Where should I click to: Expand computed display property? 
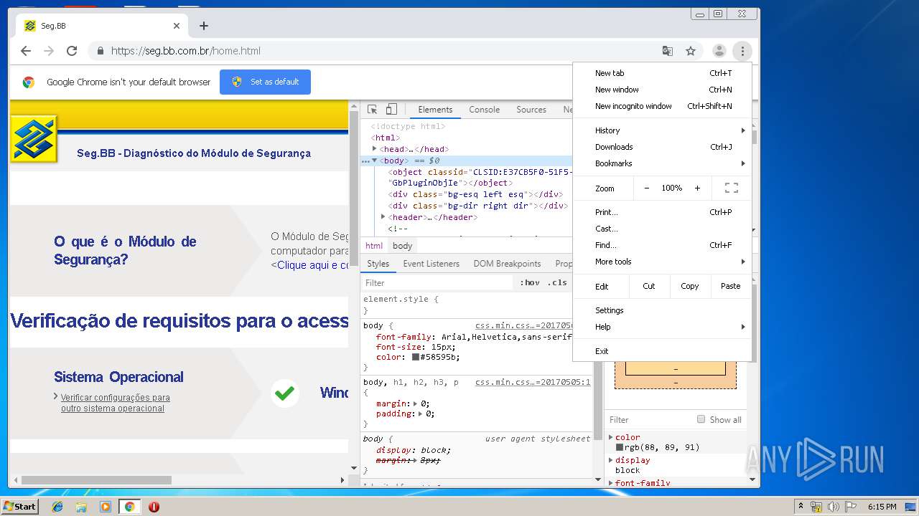[x=611, y=460]
